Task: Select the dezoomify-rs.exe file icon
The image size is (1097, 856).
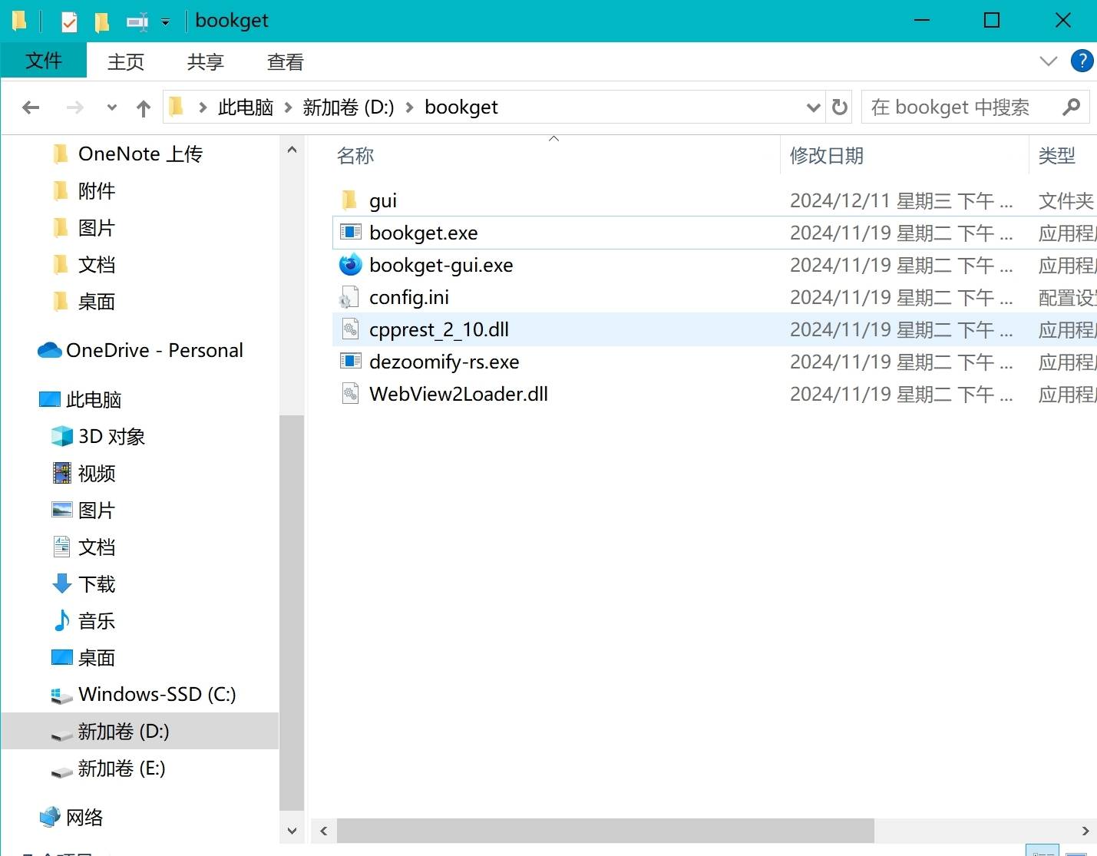Action: tap(350, 362)
